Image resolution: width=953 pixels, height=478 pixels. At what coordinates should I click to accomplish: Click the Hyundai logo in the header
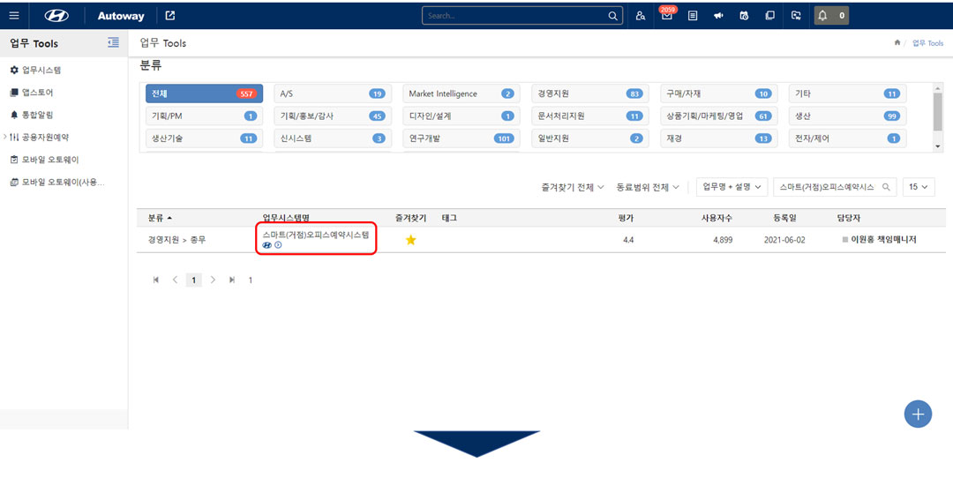tap(56, 16)
